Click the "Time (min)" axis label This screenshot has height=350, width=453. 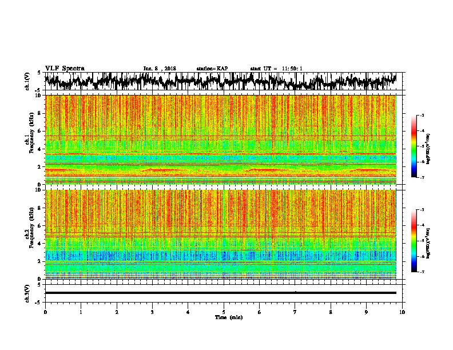[229, 317]
